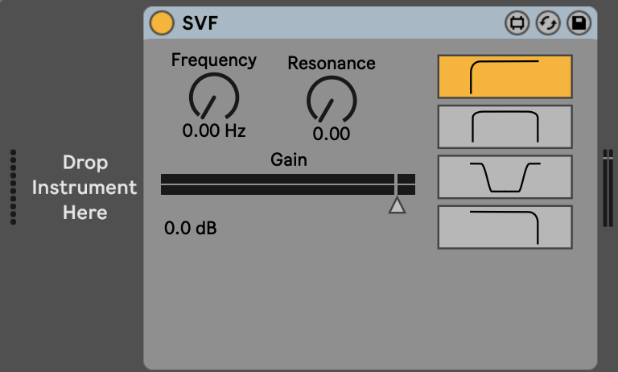Select the 0.00 Hz frequency value
618x372 pixels.
point(213,130)
